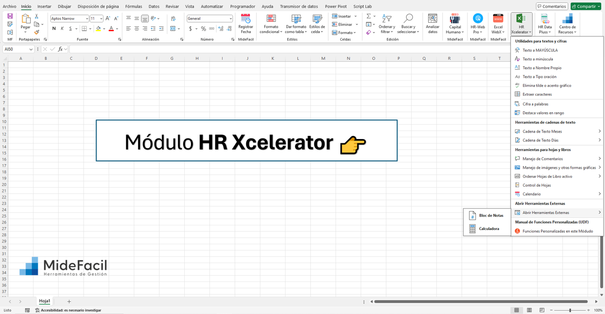This screenshot has width=605, height=314.
Task: Toggle bold formatting (N)
Action: pos(54,29)
